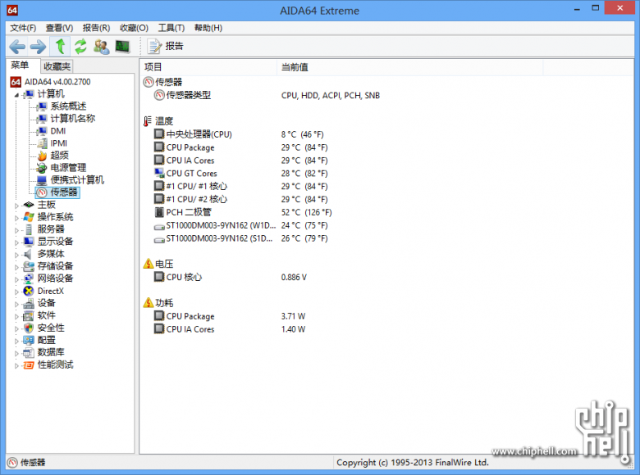Select the CPU GT Cores row icon

159,173
